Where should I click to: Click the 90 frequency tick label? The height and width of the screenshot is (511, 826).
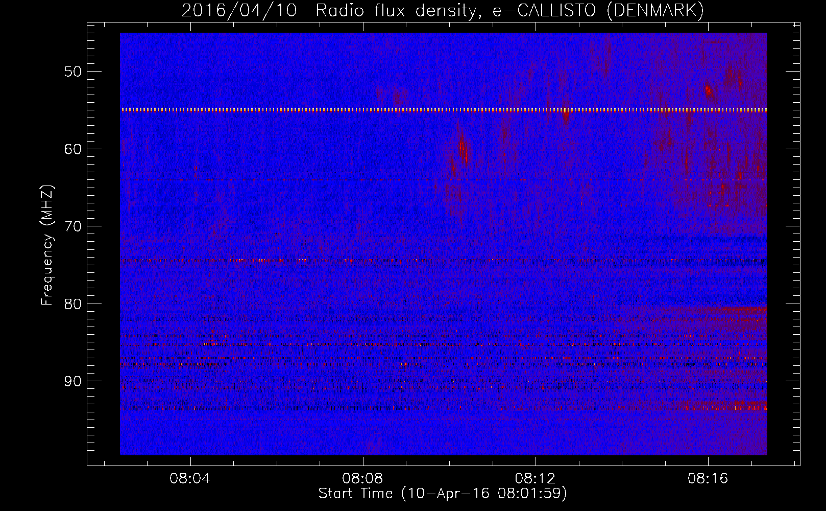pyautogui.click(x=73, y=381)
